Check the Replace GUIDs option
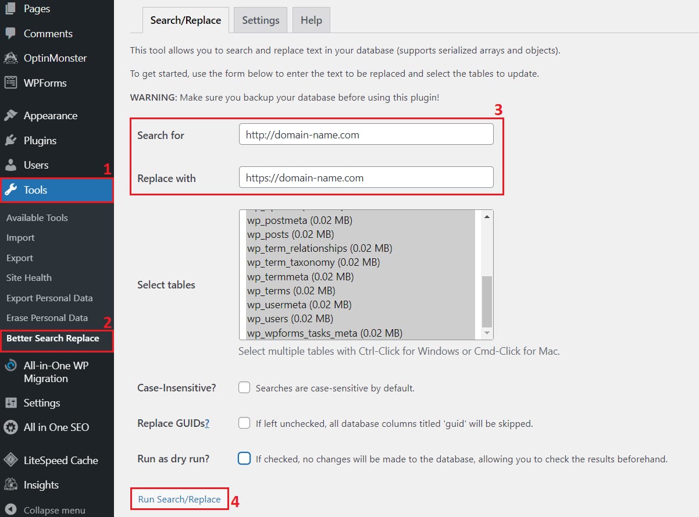This screenshot has width=699, height=517. (x=244, y=423)
